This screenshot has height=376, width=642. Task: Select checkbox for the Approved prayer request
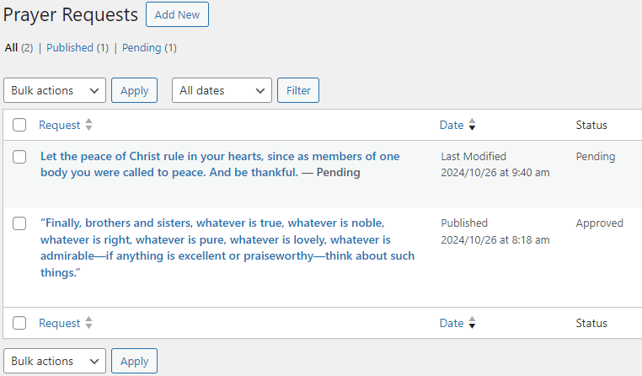20,223
